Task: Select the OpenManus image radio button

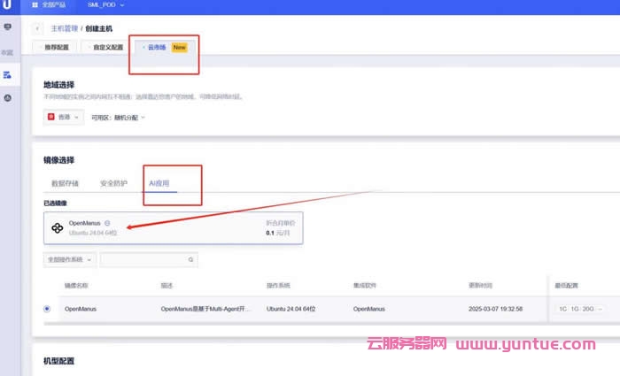Action: click(x=47, y=309)
